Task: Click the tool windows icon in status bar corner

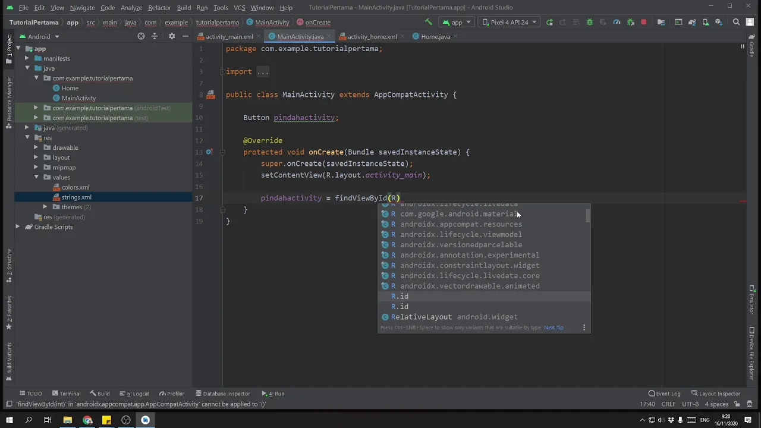Action: 9,404
